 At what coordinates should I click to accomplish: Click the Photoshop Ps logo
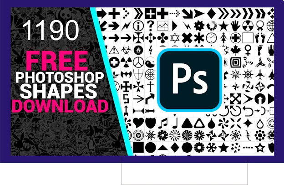tap(189, 80)
